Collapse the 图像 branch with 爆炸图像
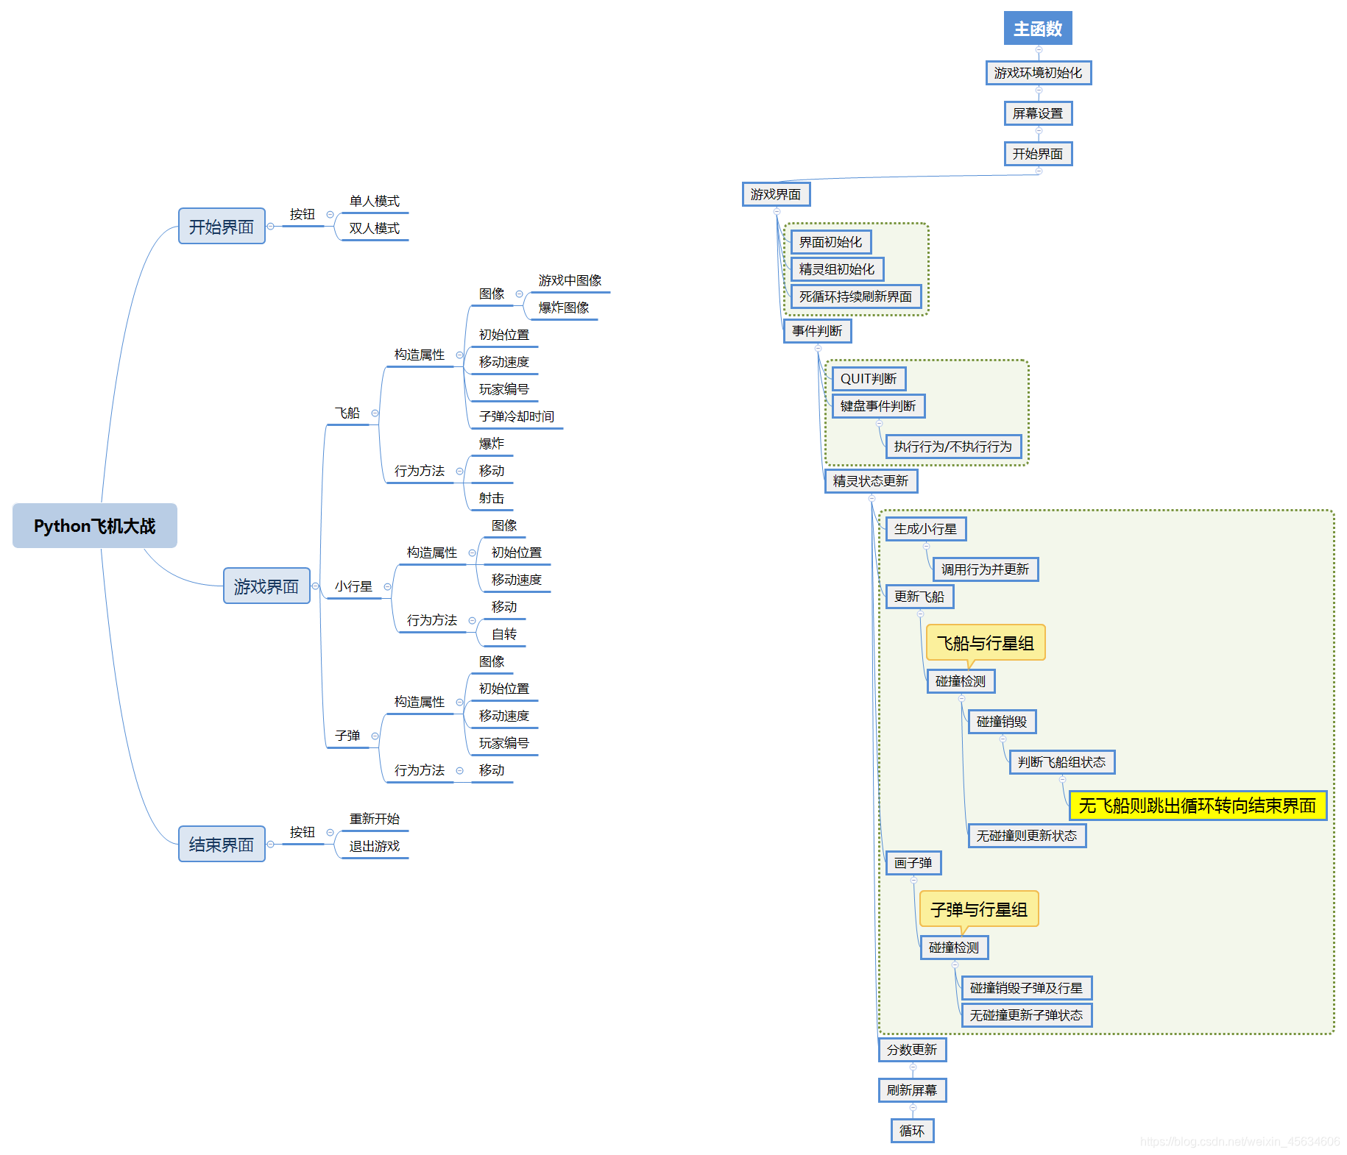 click(519, 294)
